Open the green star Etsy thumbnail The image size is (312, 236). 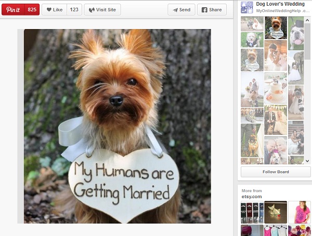276,212
